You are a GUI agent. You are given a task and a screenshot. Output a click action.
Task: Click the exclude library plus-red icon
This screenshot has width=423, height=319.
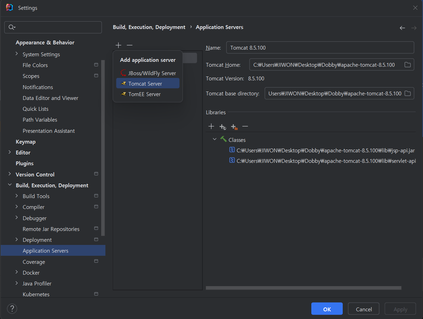(234, 126)
